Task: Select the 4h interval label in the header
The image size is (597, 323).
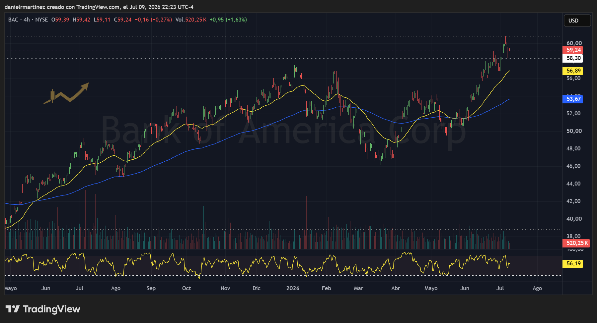Action: [x=27, y=20]
